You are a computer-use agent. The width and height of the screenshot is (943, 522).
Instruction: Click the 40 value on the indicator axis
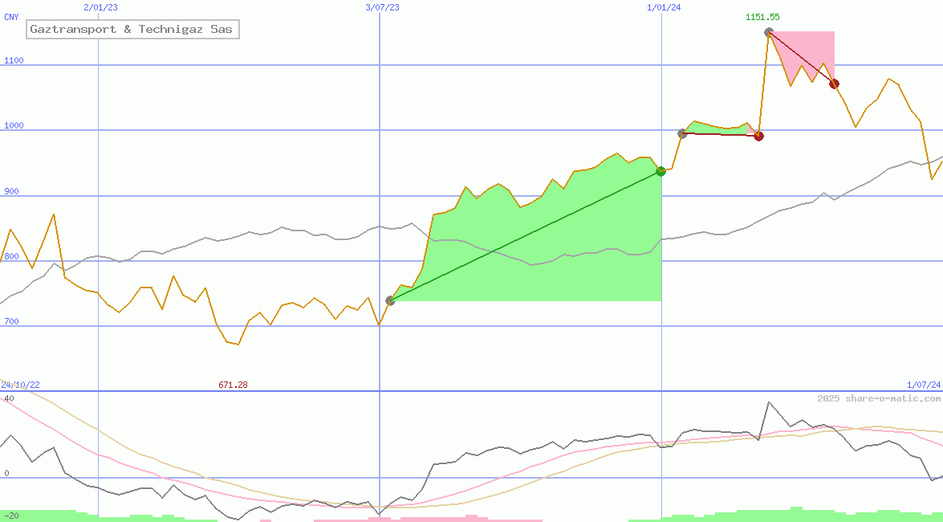(x=8, y=398)
